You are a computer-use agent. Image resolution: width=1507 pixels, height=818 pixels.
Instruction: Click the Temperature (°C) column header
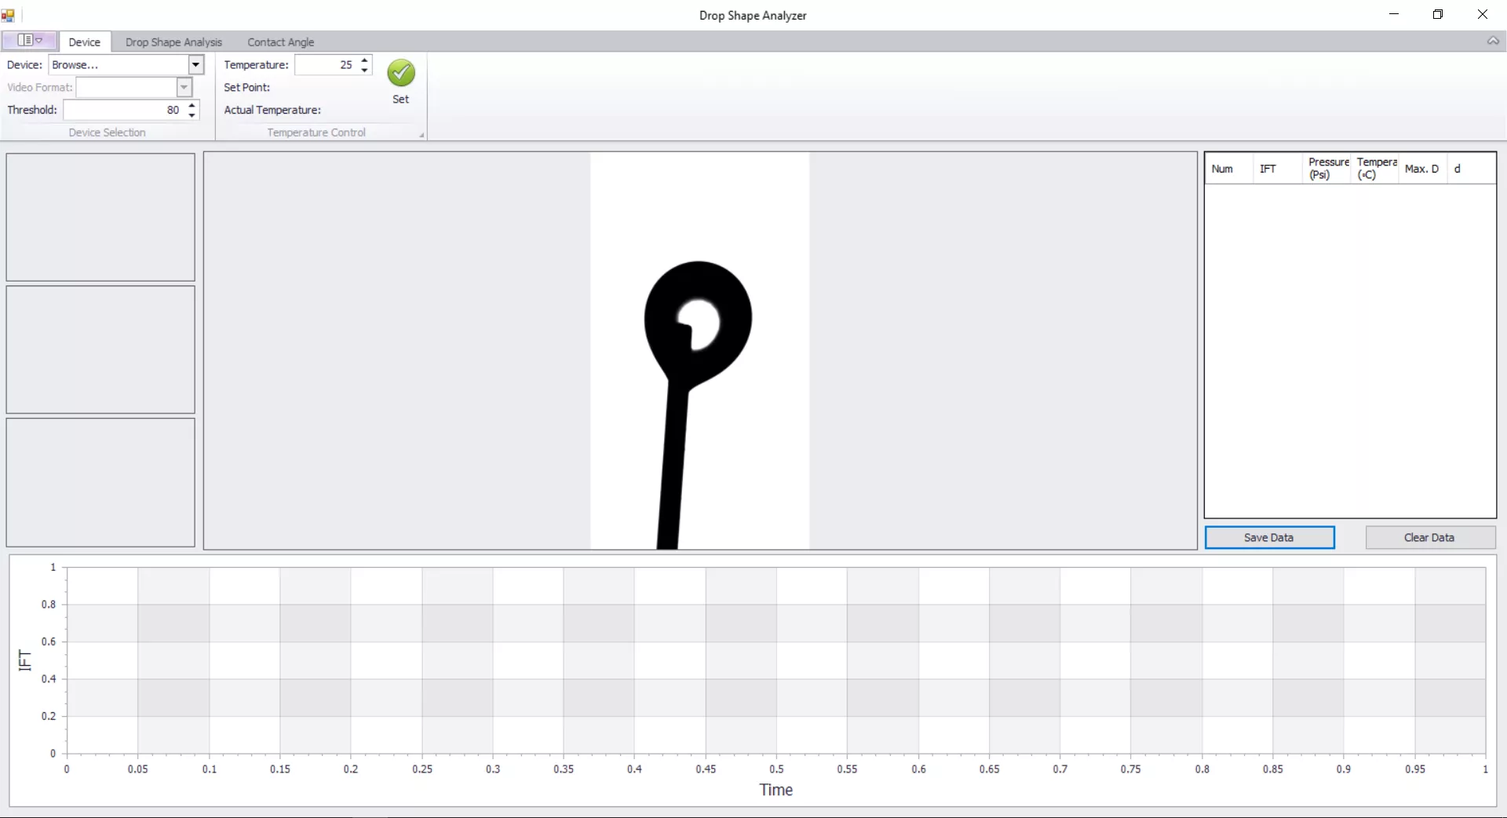coord(1375,169)
